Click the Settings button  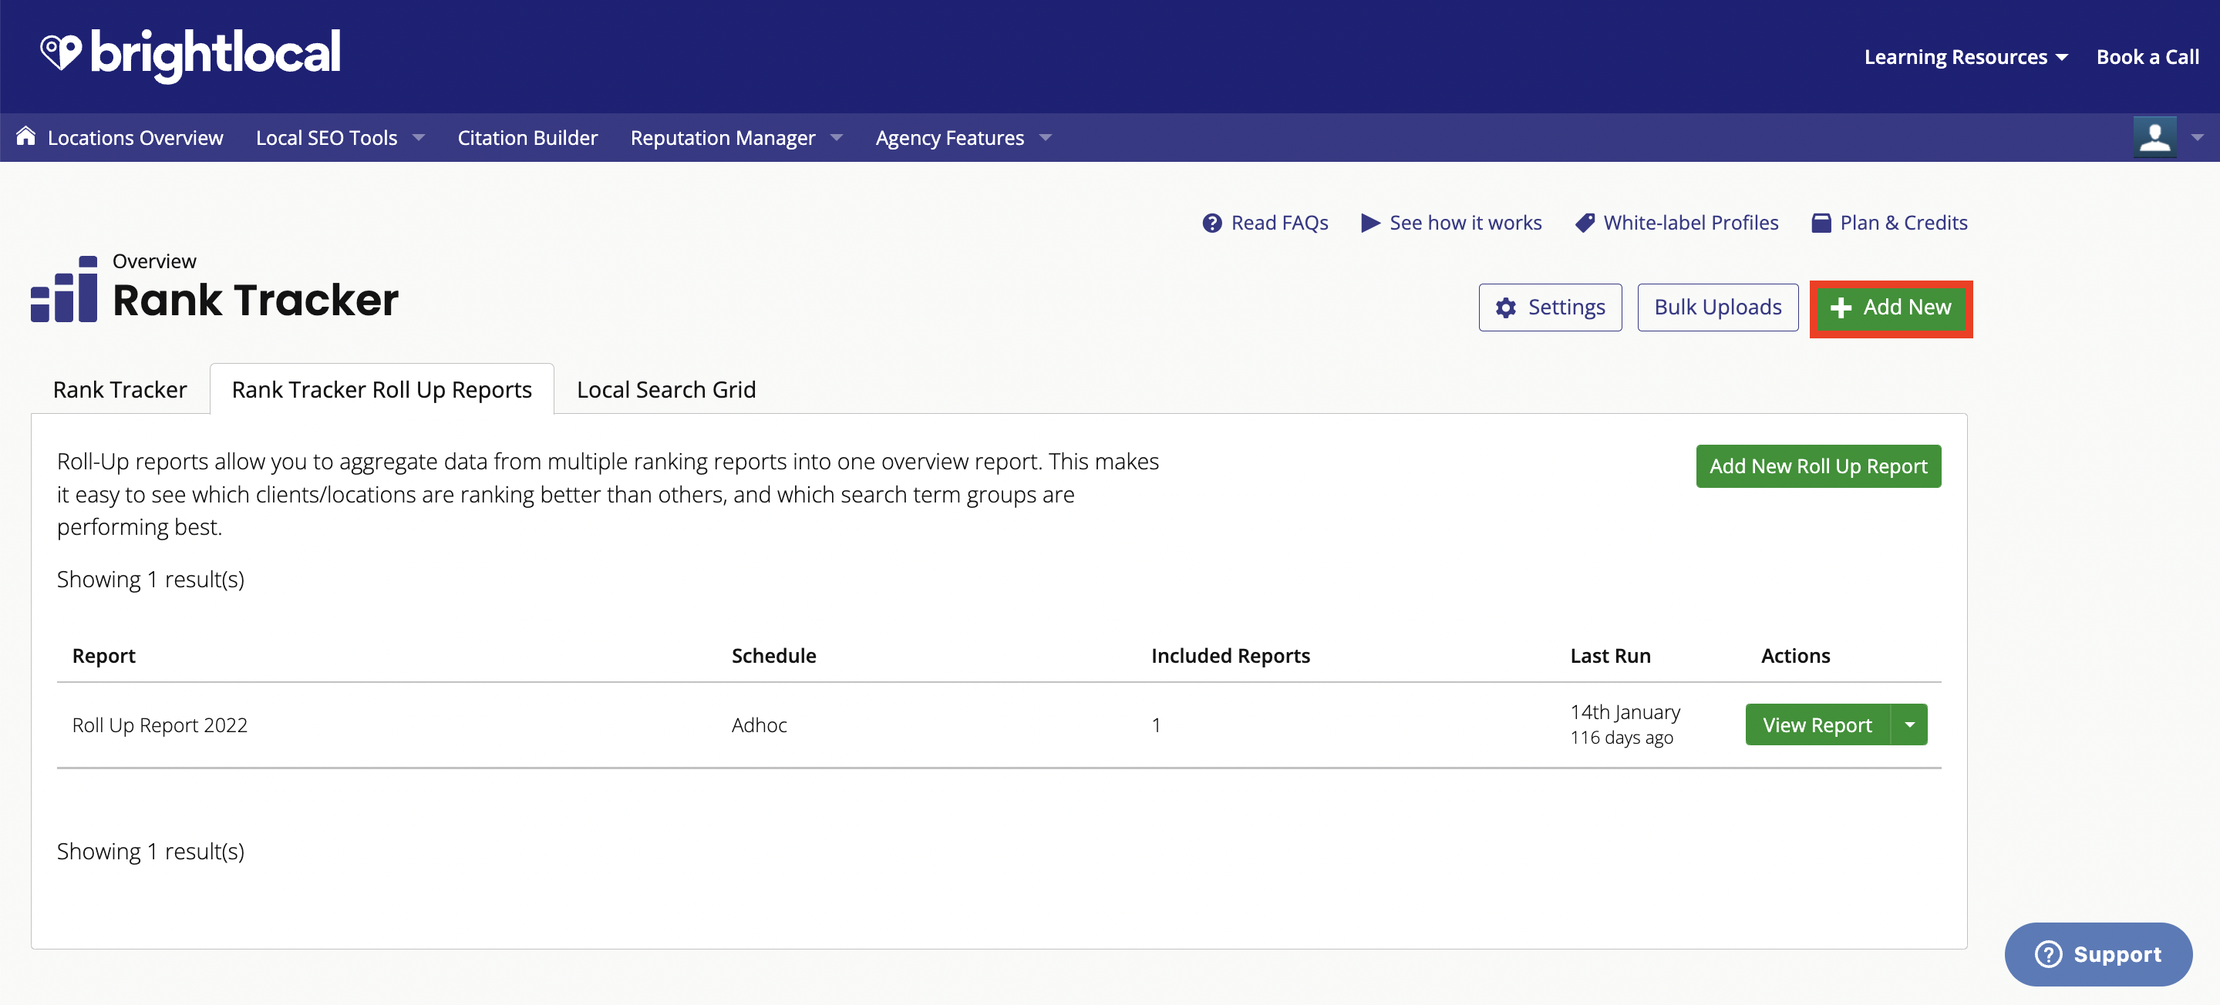1551,308
